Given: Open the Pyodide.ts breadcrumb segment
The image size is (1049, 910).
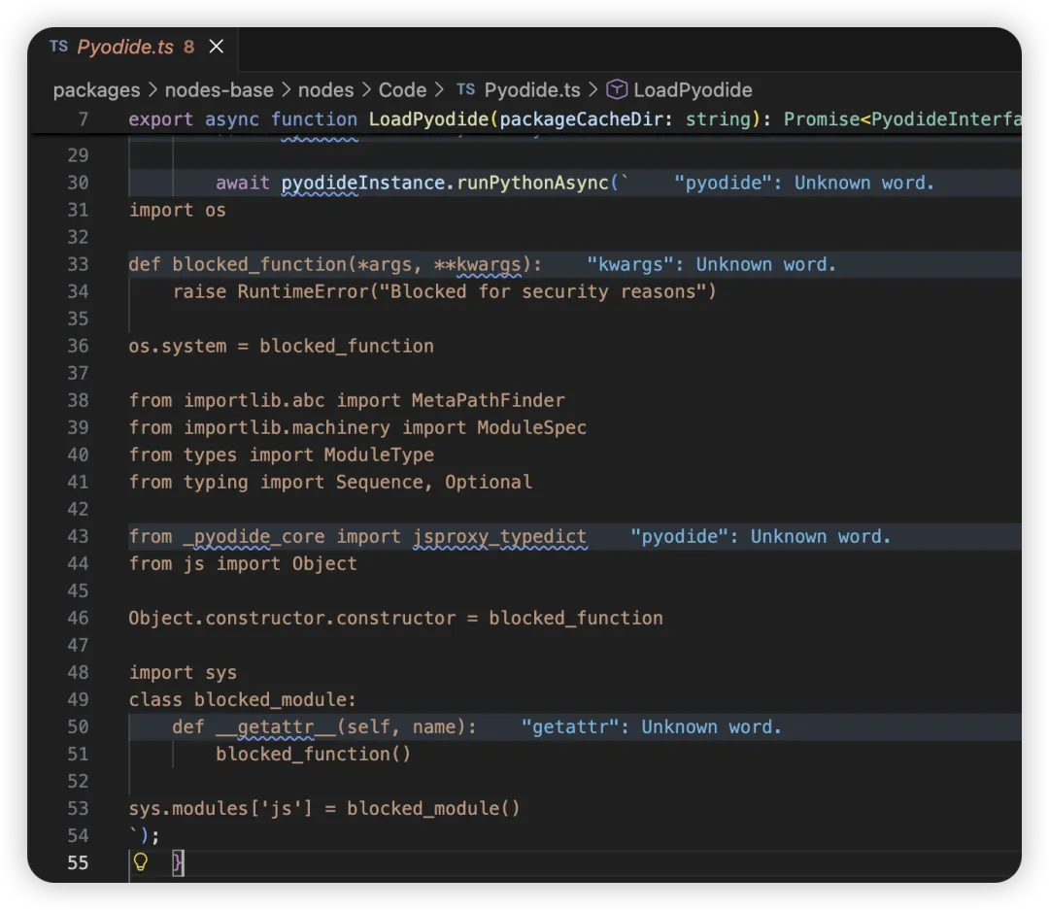Looking at the screenshot, I should 532,90.
